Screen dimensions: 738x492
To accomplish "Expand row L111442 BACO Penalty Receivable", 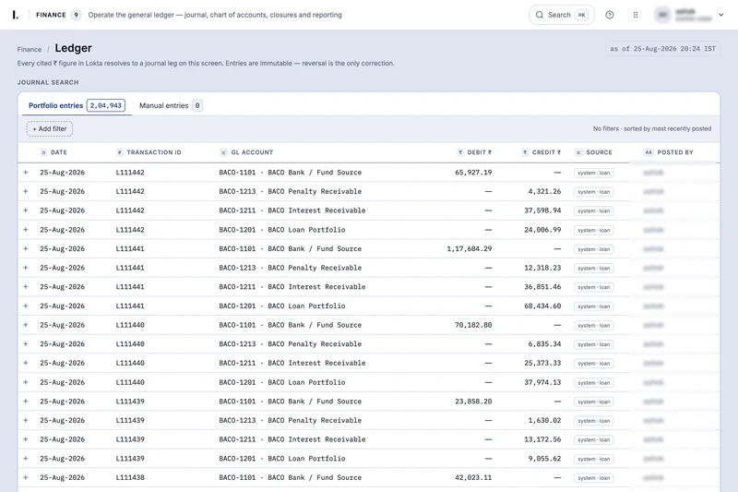I will [26, 192].
